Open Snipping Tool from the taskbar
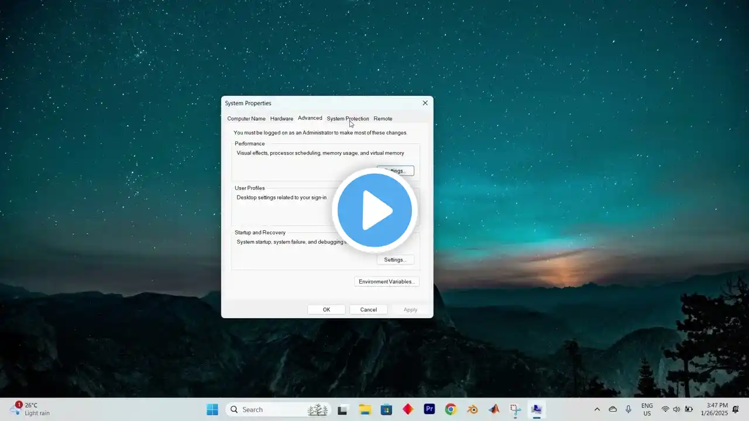 [x=515, y=409]
